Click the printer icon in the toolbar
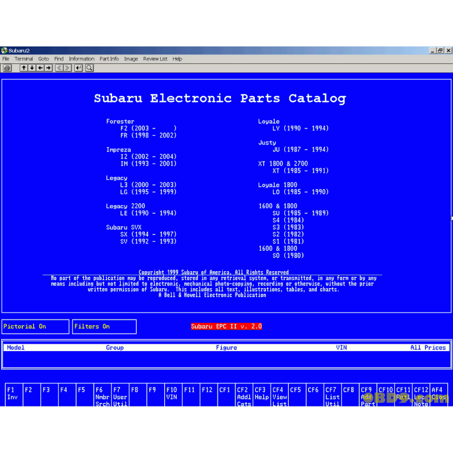 7,68
